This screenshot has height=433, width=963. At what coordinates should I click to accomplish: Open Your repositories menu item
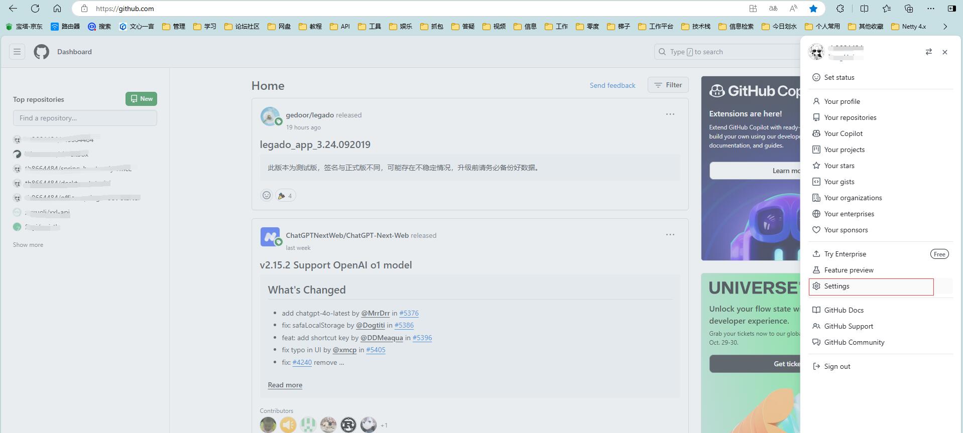[881, 117]
